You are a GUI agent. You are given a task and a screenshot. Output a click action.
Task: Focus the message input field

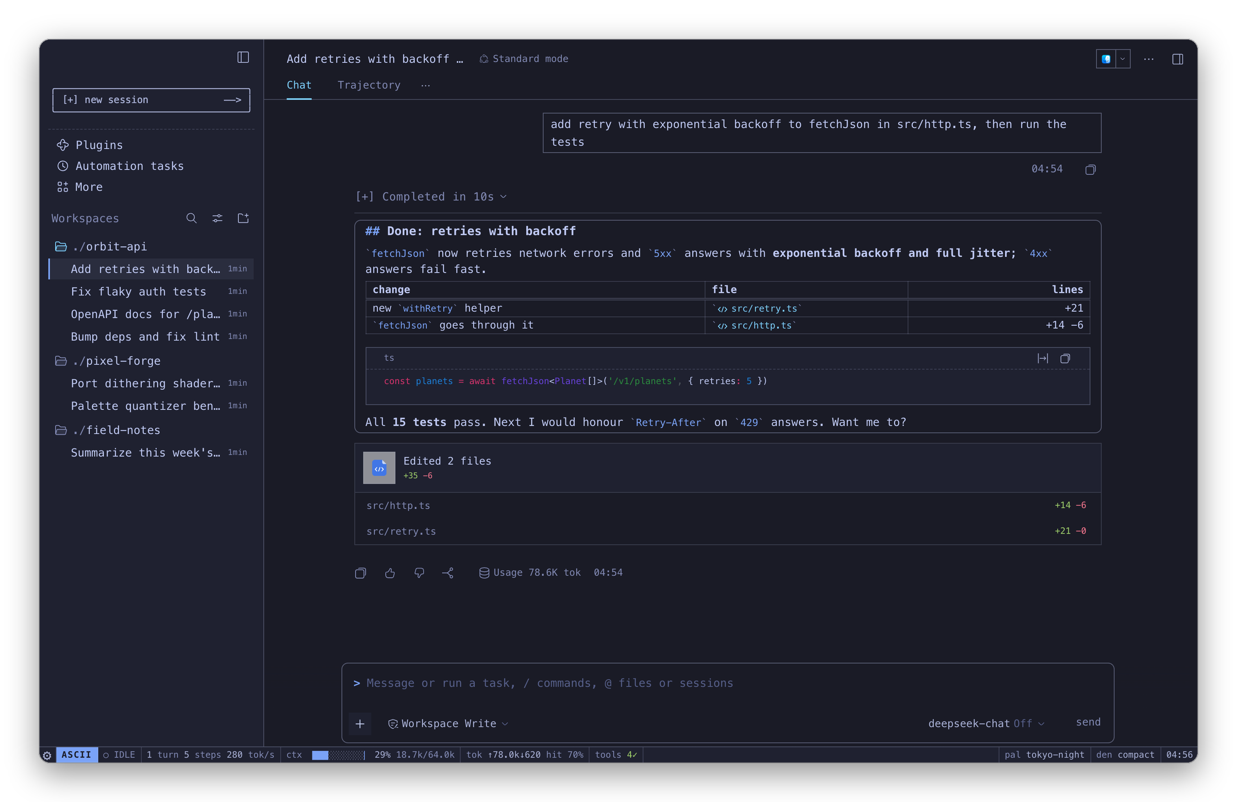pos(728,683)
